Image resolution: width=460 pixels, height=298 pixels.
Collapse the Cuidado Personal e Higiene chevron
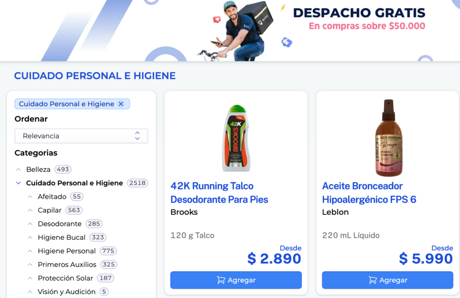pos(18,183)
